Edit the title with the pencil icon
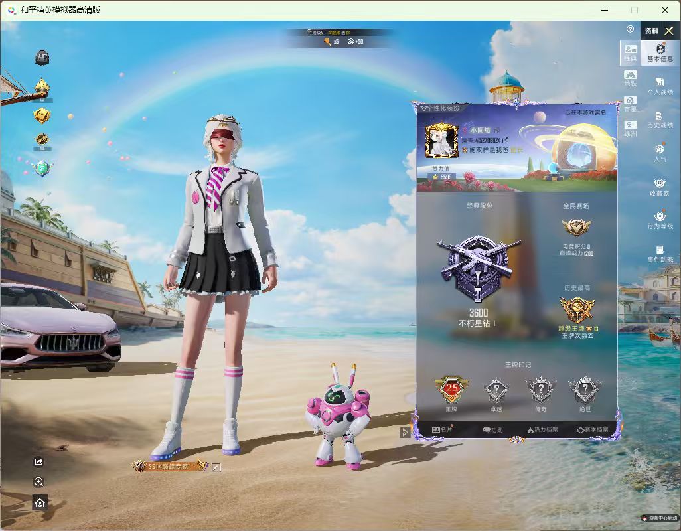 click(216, 467)
